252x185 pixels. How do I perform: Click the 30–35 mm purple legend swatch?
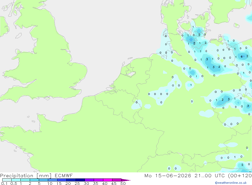[89, 180]
